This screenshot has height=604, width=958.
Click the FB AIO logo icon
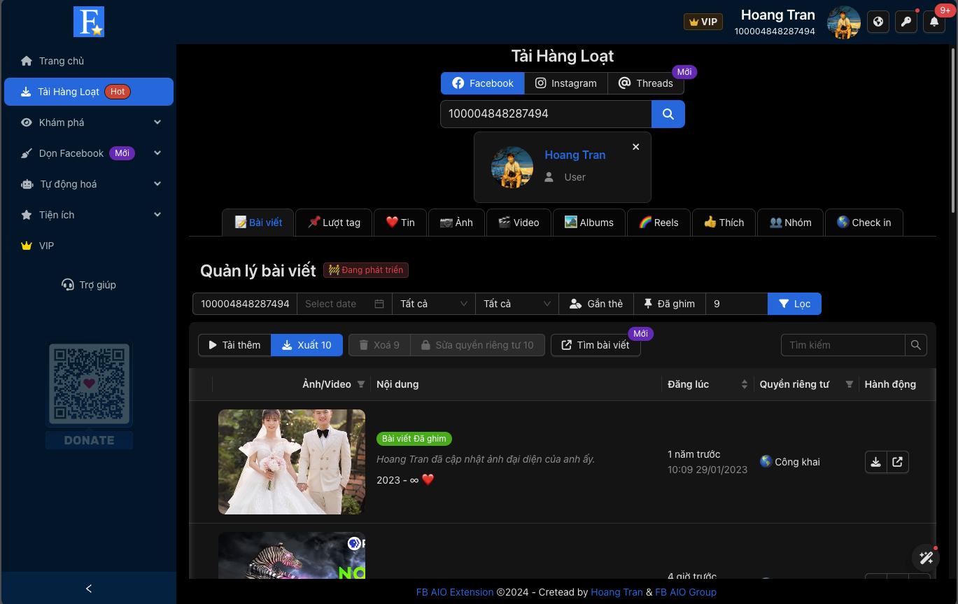[89, 22]
